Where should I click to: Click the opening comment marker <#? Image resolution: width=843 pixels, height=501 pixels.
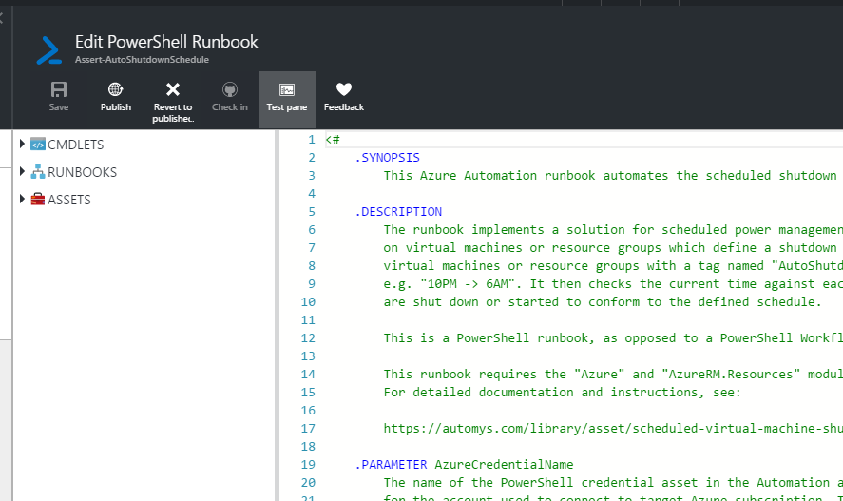point(333,140)
